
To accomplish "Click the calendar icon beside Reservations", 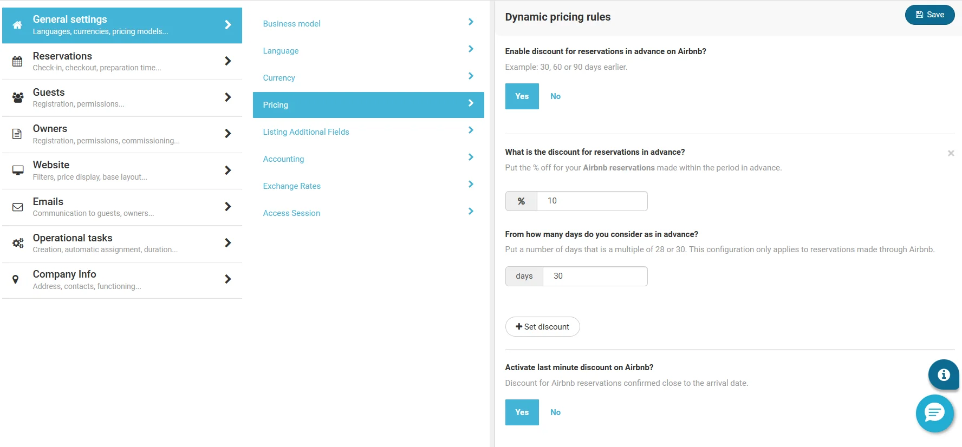I will pos(17,61).
